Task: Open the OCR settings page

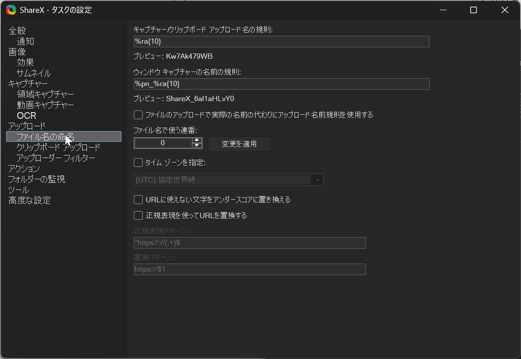Action: tap(26, 116)
